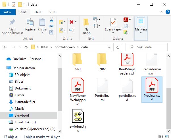Select the NR1 folder

pyautogui.click(x=78, y=62)
